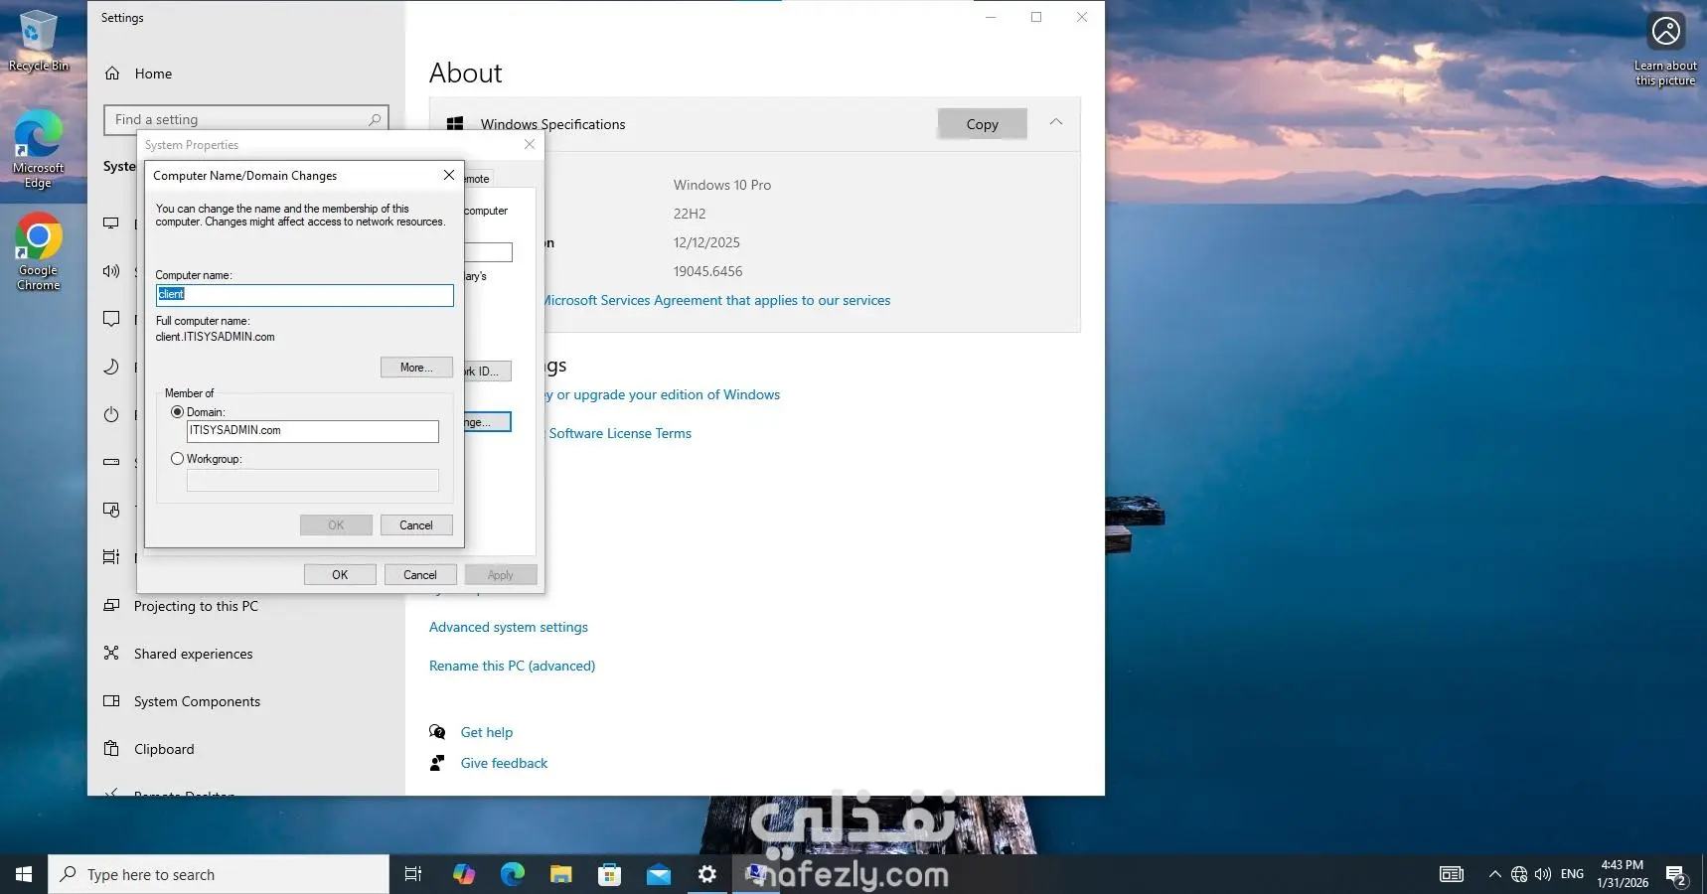Screen dimensions: 1707x894
Task: Launch Copilot from the taskbar
Action: 464,874
